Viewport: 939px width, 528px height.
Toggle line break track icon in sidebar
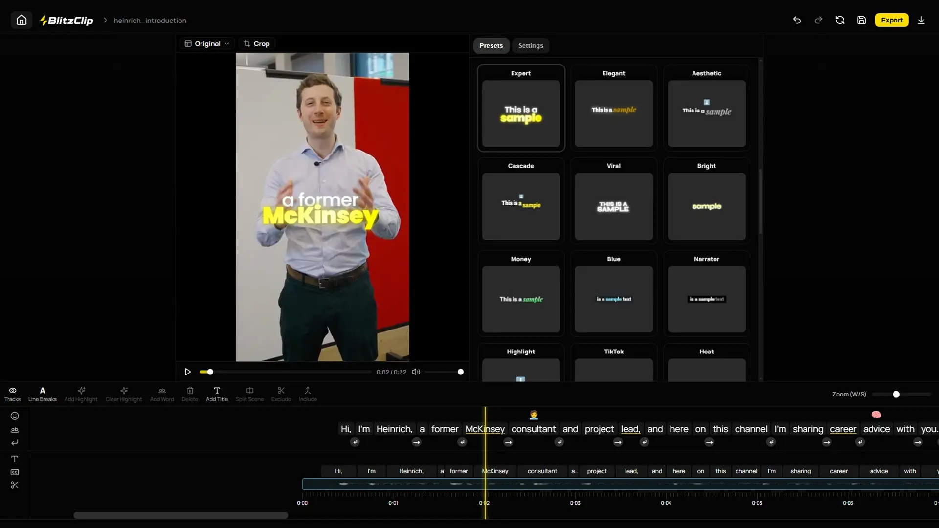pos(15,442)
